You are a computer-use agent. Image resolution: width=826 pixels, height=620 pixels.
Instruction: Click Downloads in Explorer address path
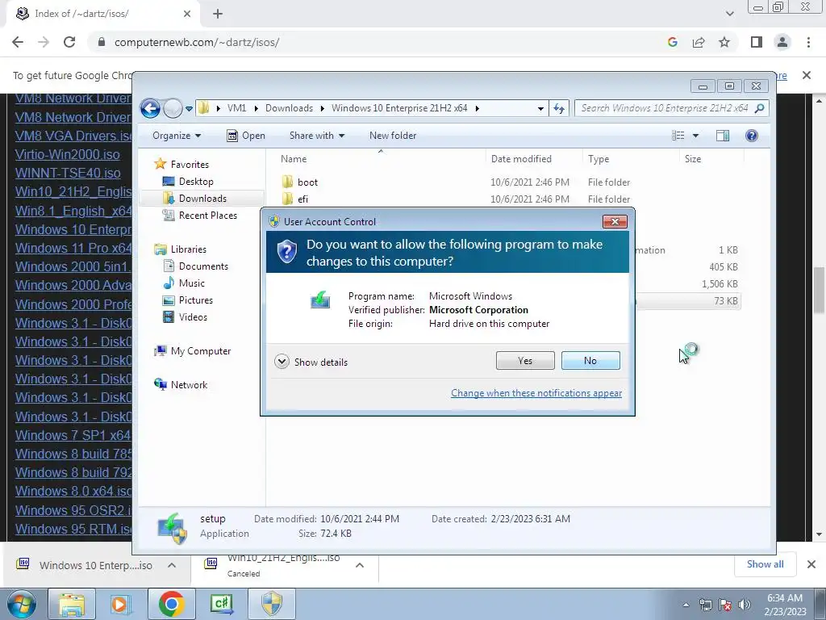(289, 108)
